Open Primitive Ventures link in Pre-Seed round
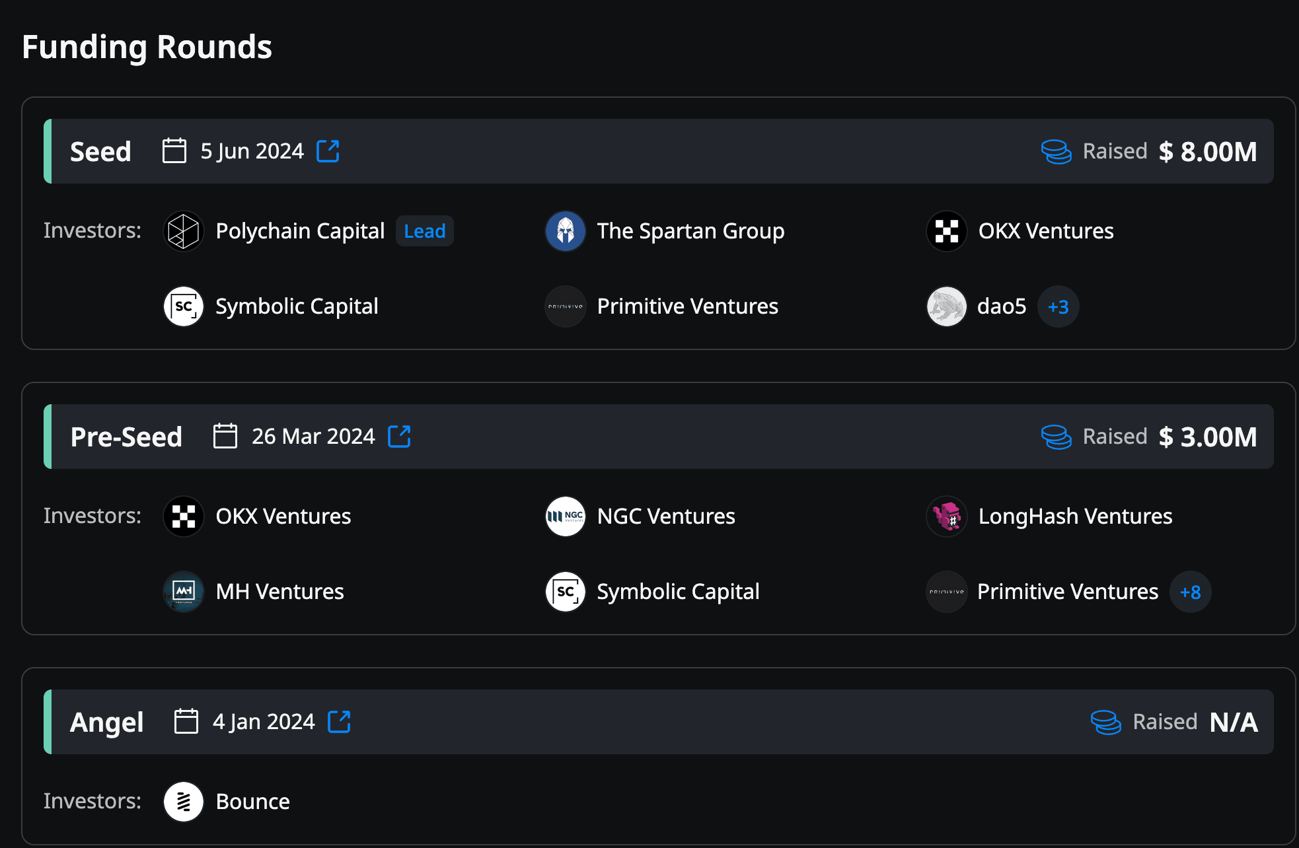This screenshot has width=1299, height=848. [x=1068, y=592]
